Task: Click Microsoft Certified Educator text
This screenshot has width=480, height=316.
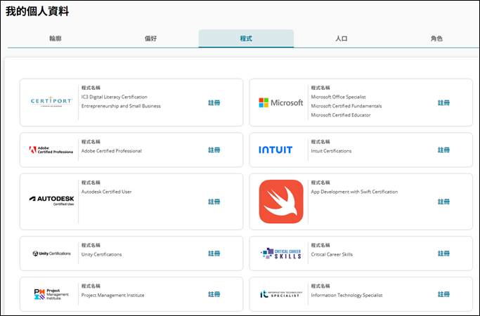Action: 341,115
